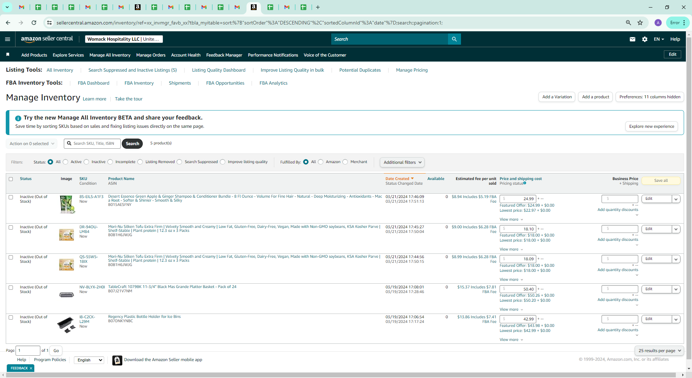Click the Amazon Seller mobile app icon
Screen dimensions: 692x378
point(117,360)
